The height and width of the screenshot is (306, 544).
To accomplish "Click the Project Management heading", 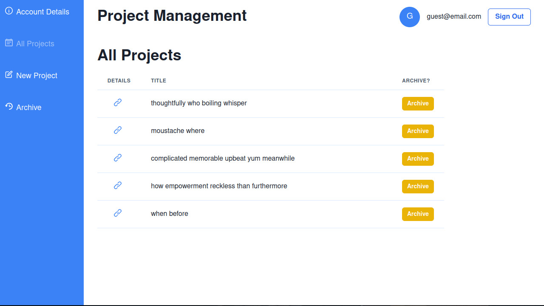I will pyautogui.click(x=172, y=16).
